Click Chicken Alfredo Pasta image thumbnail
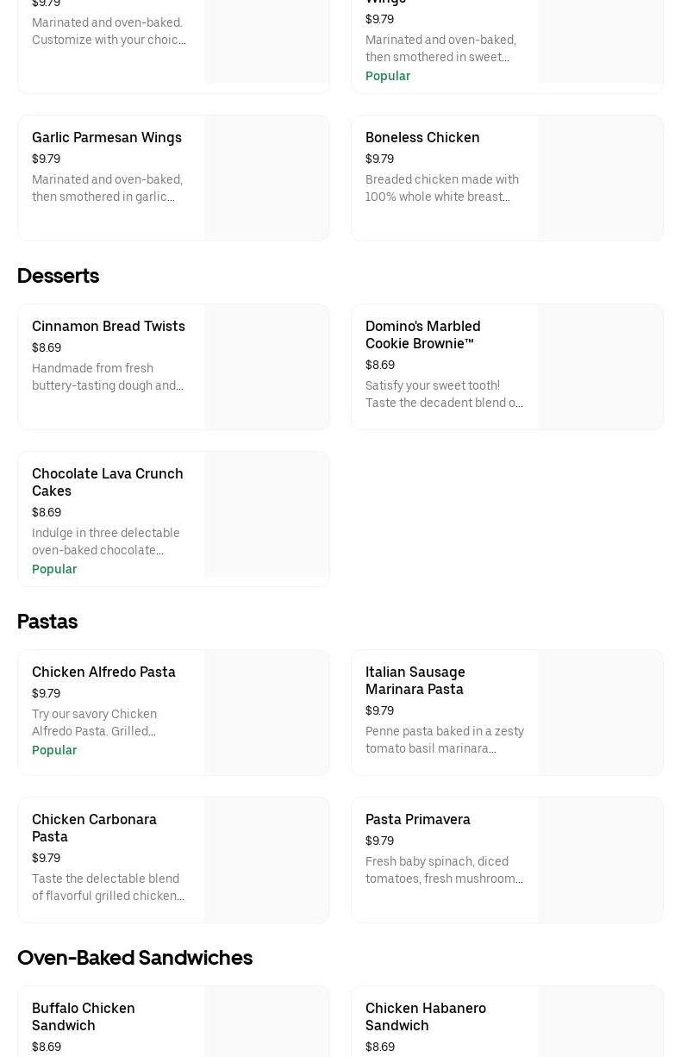Screen dimensions: 693x1057 click(x=267, y=712)
